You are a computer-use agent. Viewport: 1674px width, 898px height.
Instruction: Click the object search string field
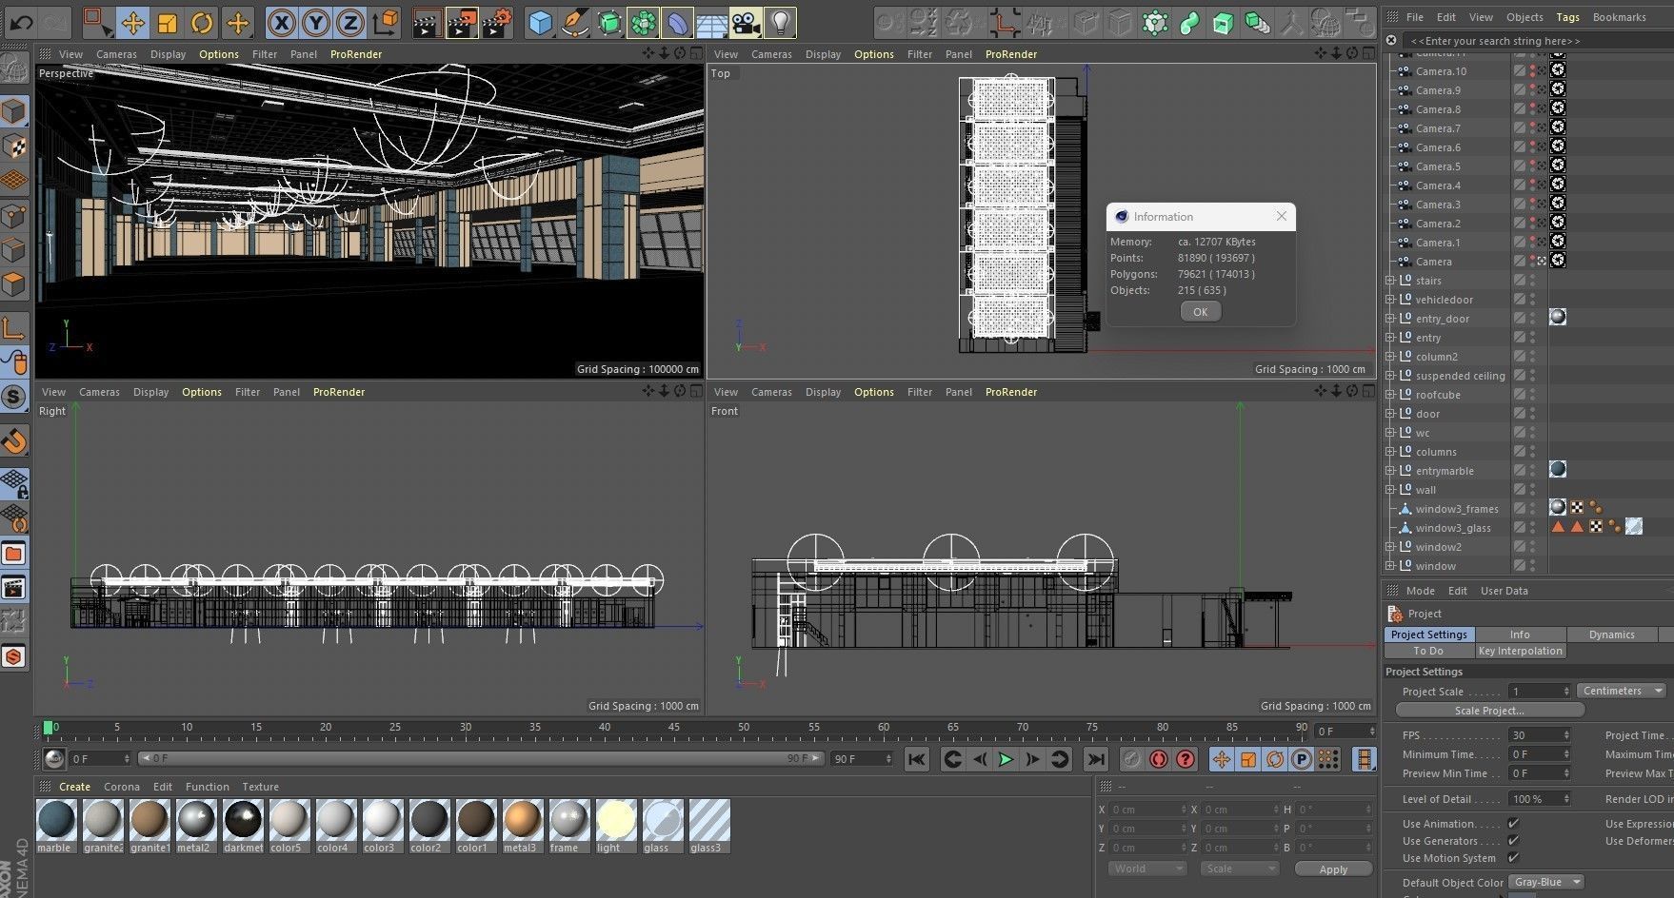(x=1535, y=41)
